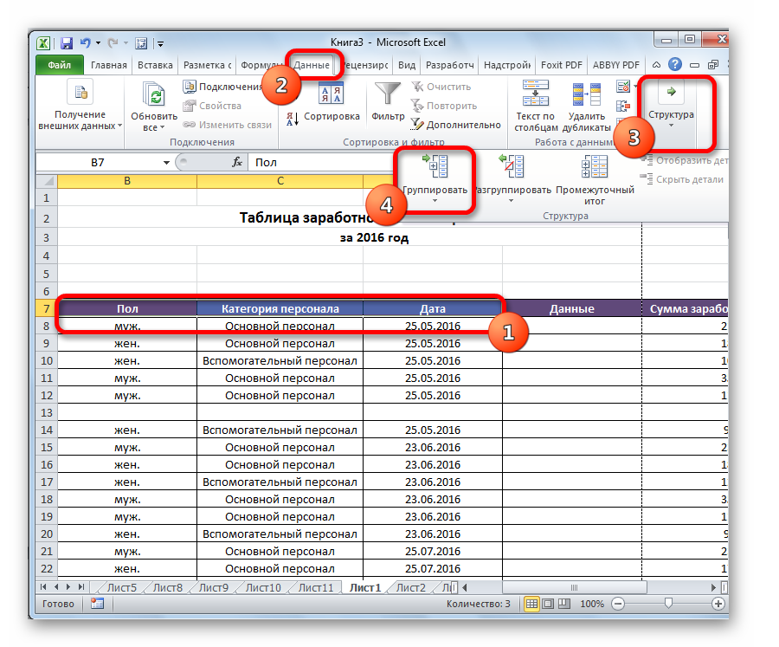
Task: Click the Дополнительно advanced filter button
Action: [455, 125]
